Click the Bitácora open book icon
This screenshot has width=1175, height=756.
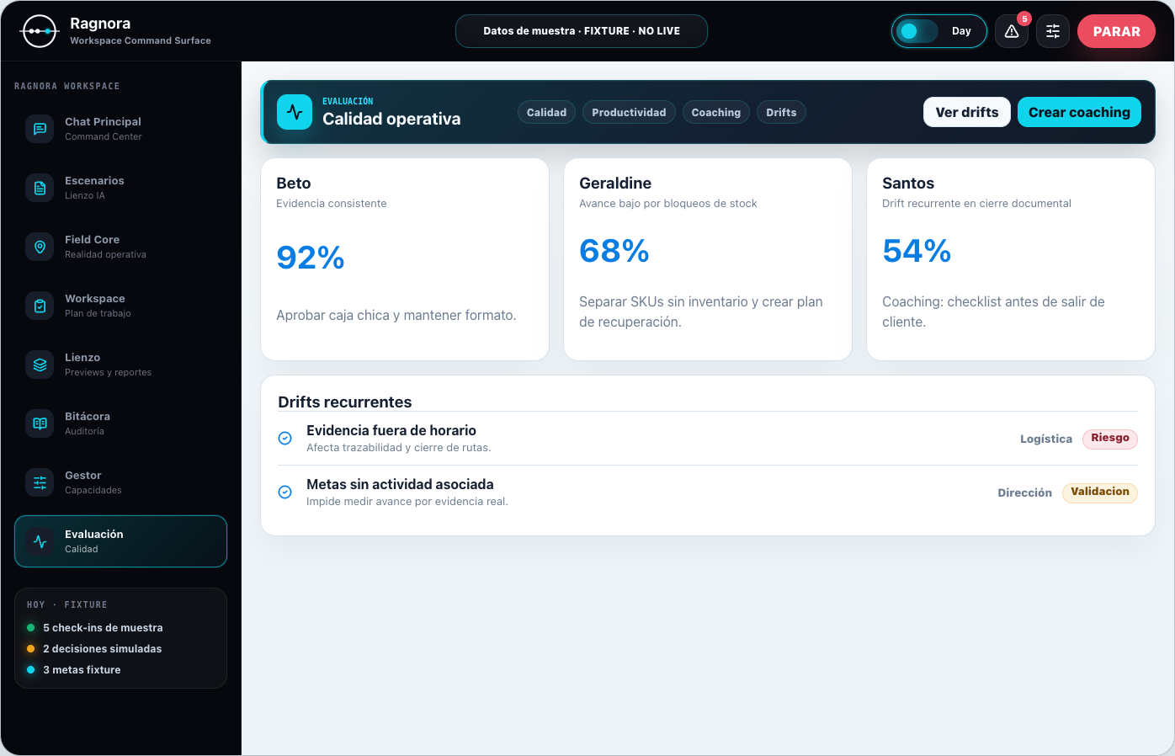(40, 423)
